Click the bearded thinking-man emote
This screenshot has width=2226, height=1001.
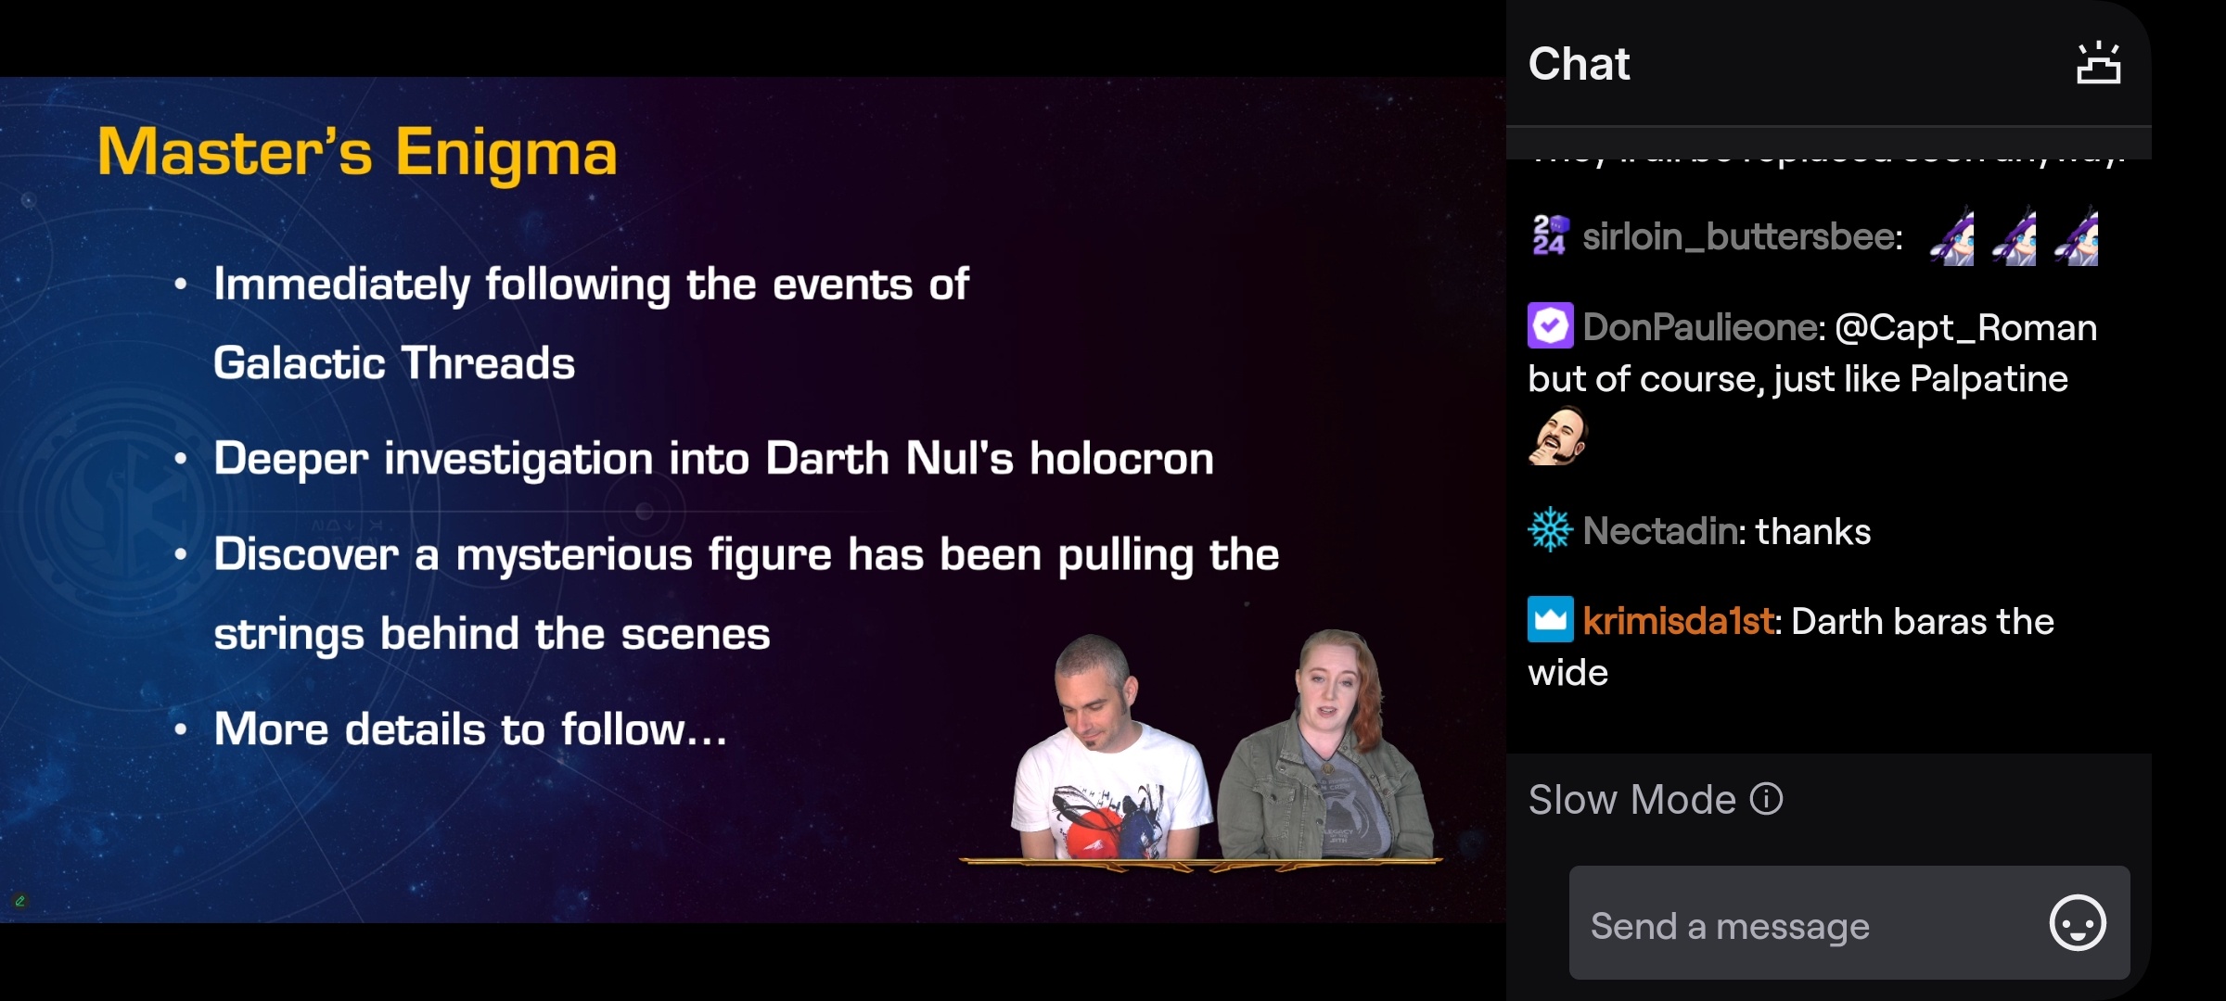[1558, 436]
